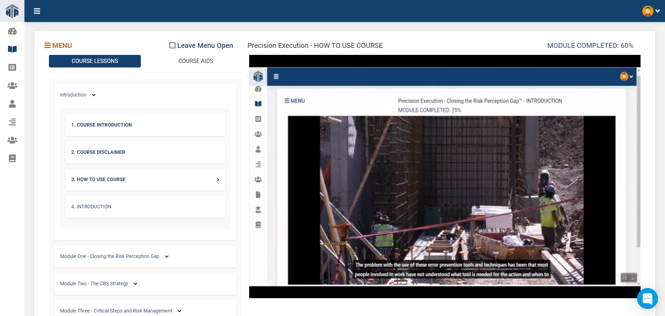Select the Course Lessons tab
This screenshot has width=665, height=316.
(x=95, y=61)
